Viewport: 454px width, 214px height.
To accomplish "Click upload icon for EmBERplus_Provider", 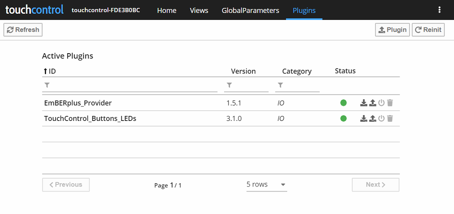I will coord(372,103).
